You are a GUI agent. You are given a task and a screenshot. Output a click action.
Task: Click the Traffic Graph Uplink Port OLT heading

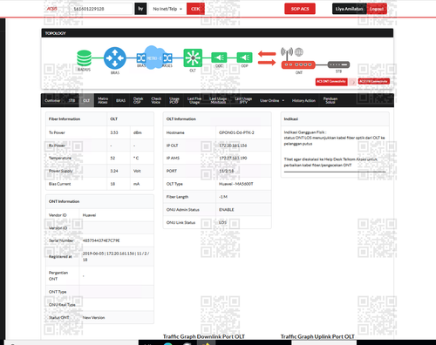coord(317,336)
